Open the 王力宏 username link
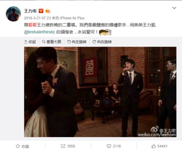182x152 pixels. [30, 11]
